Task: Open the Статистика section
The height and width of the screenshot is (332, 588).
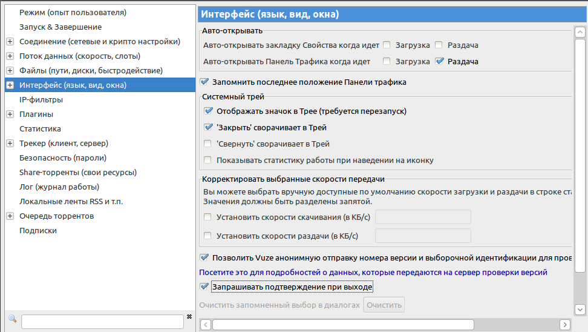Action: pyautogui.click(x=40, y=129)
